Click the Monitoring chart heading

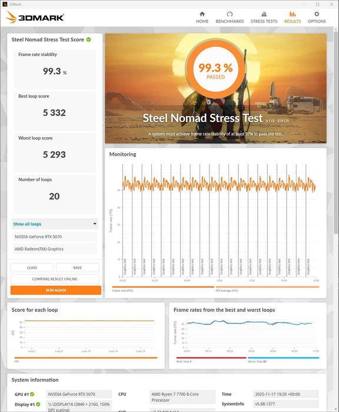tap(123, 154)
